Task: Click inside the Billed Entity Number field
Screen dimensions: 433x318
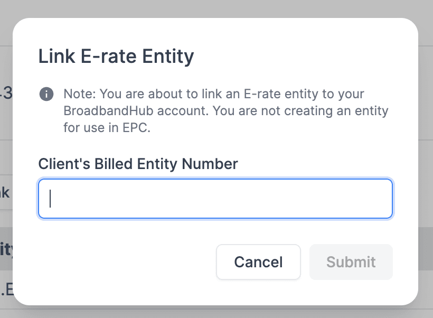Action: (215, 198)
